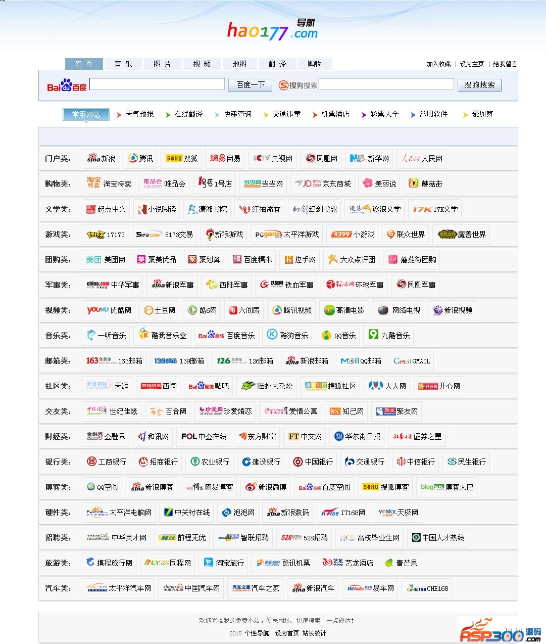Switch to the 图片 search tab
Viewport: 546px width, 644px height.
tap(163, 64)
